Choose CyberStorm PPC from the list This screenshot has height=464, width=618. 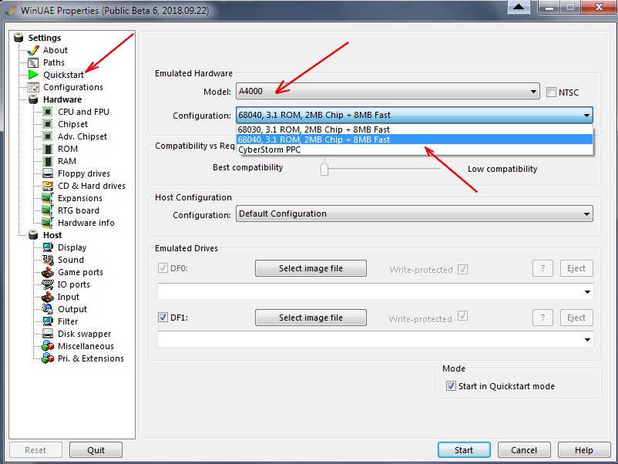(x=269, y=150)
